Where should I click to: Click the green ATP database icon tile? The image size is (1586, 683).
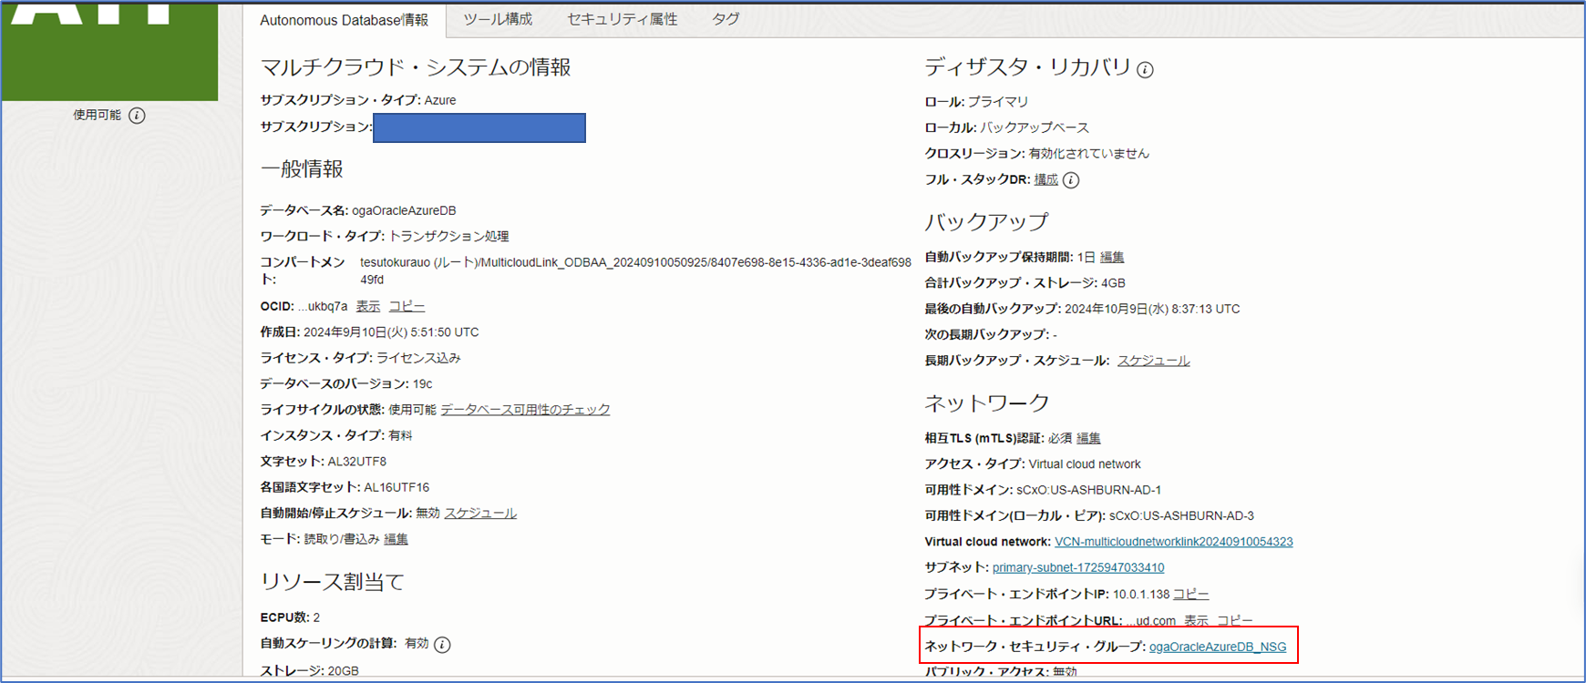pos(109,52)
